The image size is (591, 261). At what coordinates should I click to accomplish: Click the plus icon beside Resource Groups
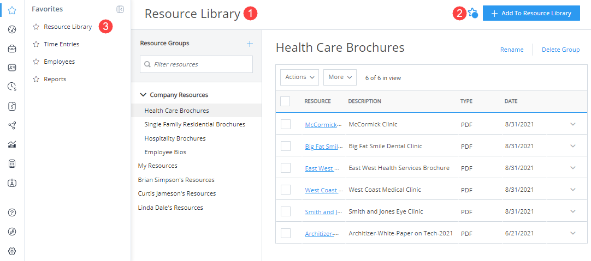250,44
